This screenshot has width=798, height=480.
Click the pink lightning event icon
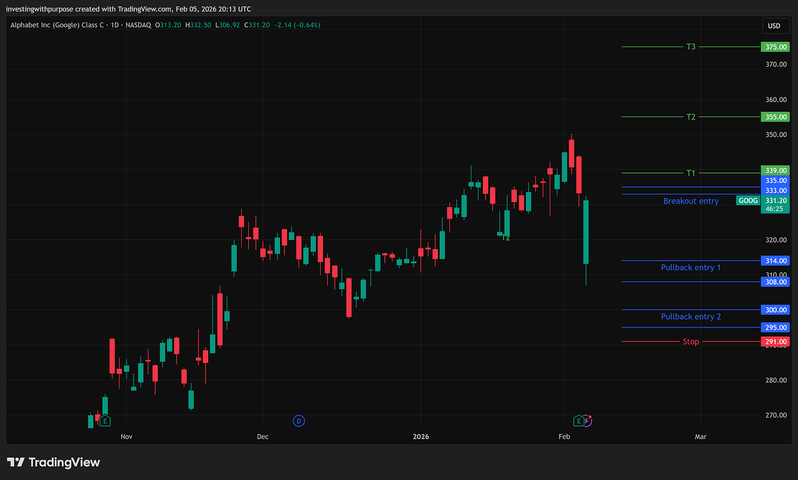point(588,420)
